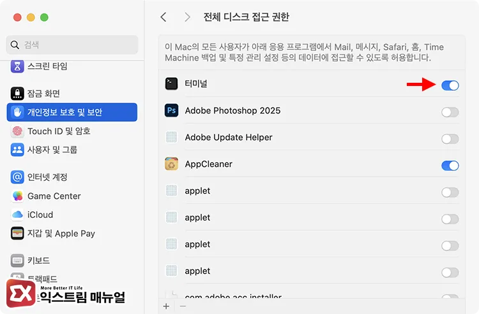The image size is (479, 314).
Task: Remove selected app with the minus button
Action: click(183, 306)
